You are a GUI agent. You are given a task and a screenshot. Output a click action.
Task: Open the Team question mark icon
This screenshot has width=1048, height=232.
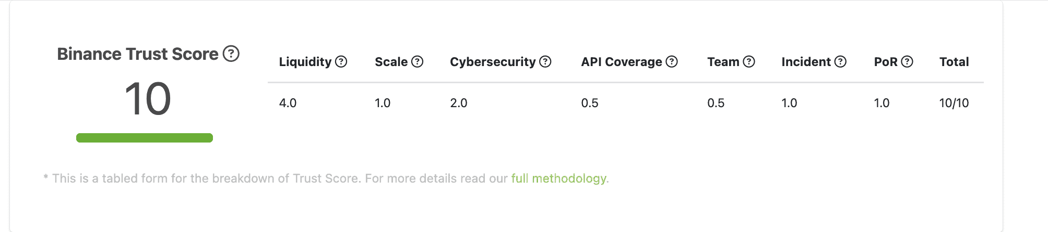[x=749, y=62]
